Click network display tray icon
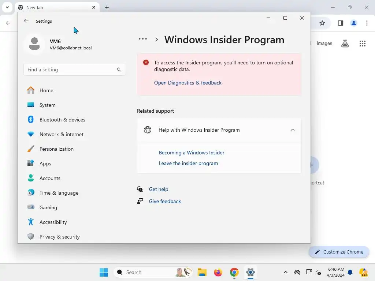This screenshot has height=281, width=375. point(309,272)
